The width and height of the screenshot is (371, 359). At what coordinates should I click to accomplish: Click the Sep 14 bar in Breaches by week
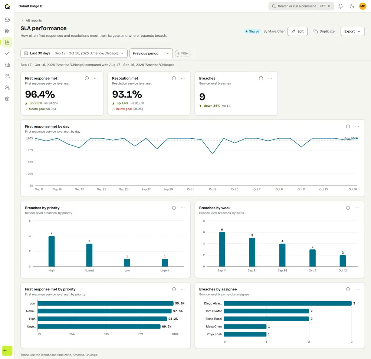click(x=222, y=249)
